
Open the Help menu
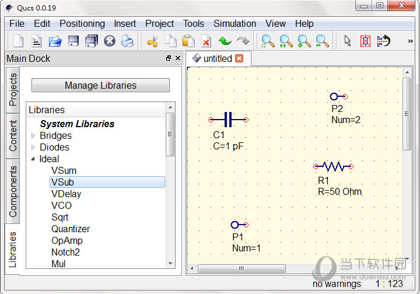click(x=304, y=23)
